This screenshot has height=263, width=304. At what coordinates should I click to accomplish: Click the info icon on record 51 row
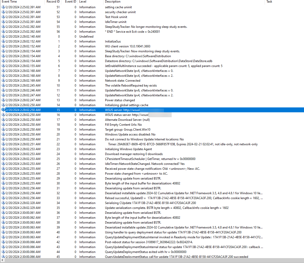pyautogui.click(x=3, y=7)
